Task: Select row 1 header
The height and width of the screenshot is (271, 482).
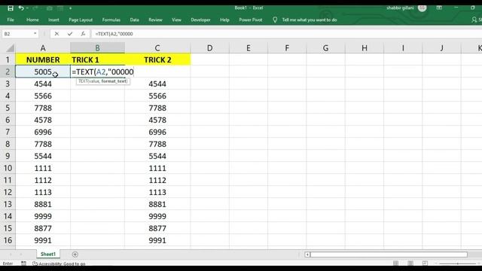Action: coord(8,59)
